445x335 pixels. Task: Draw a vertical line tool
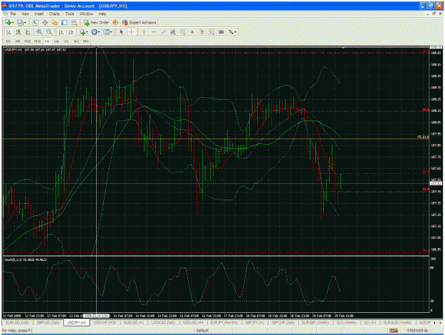144,32
